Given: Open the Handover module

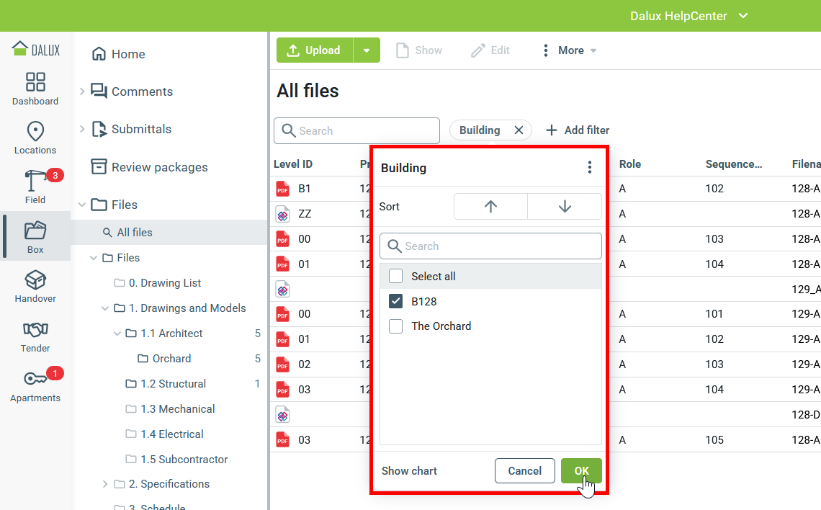Looking at the screenshot, I should coord(35,286).
